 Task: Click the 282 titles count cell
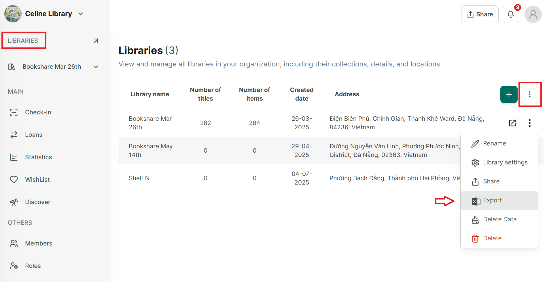pyautogui.click(x=205, y=123)
